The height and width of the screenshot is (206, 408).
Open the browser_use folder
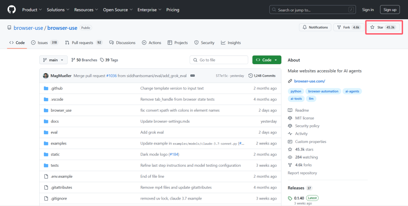[61, 111]
